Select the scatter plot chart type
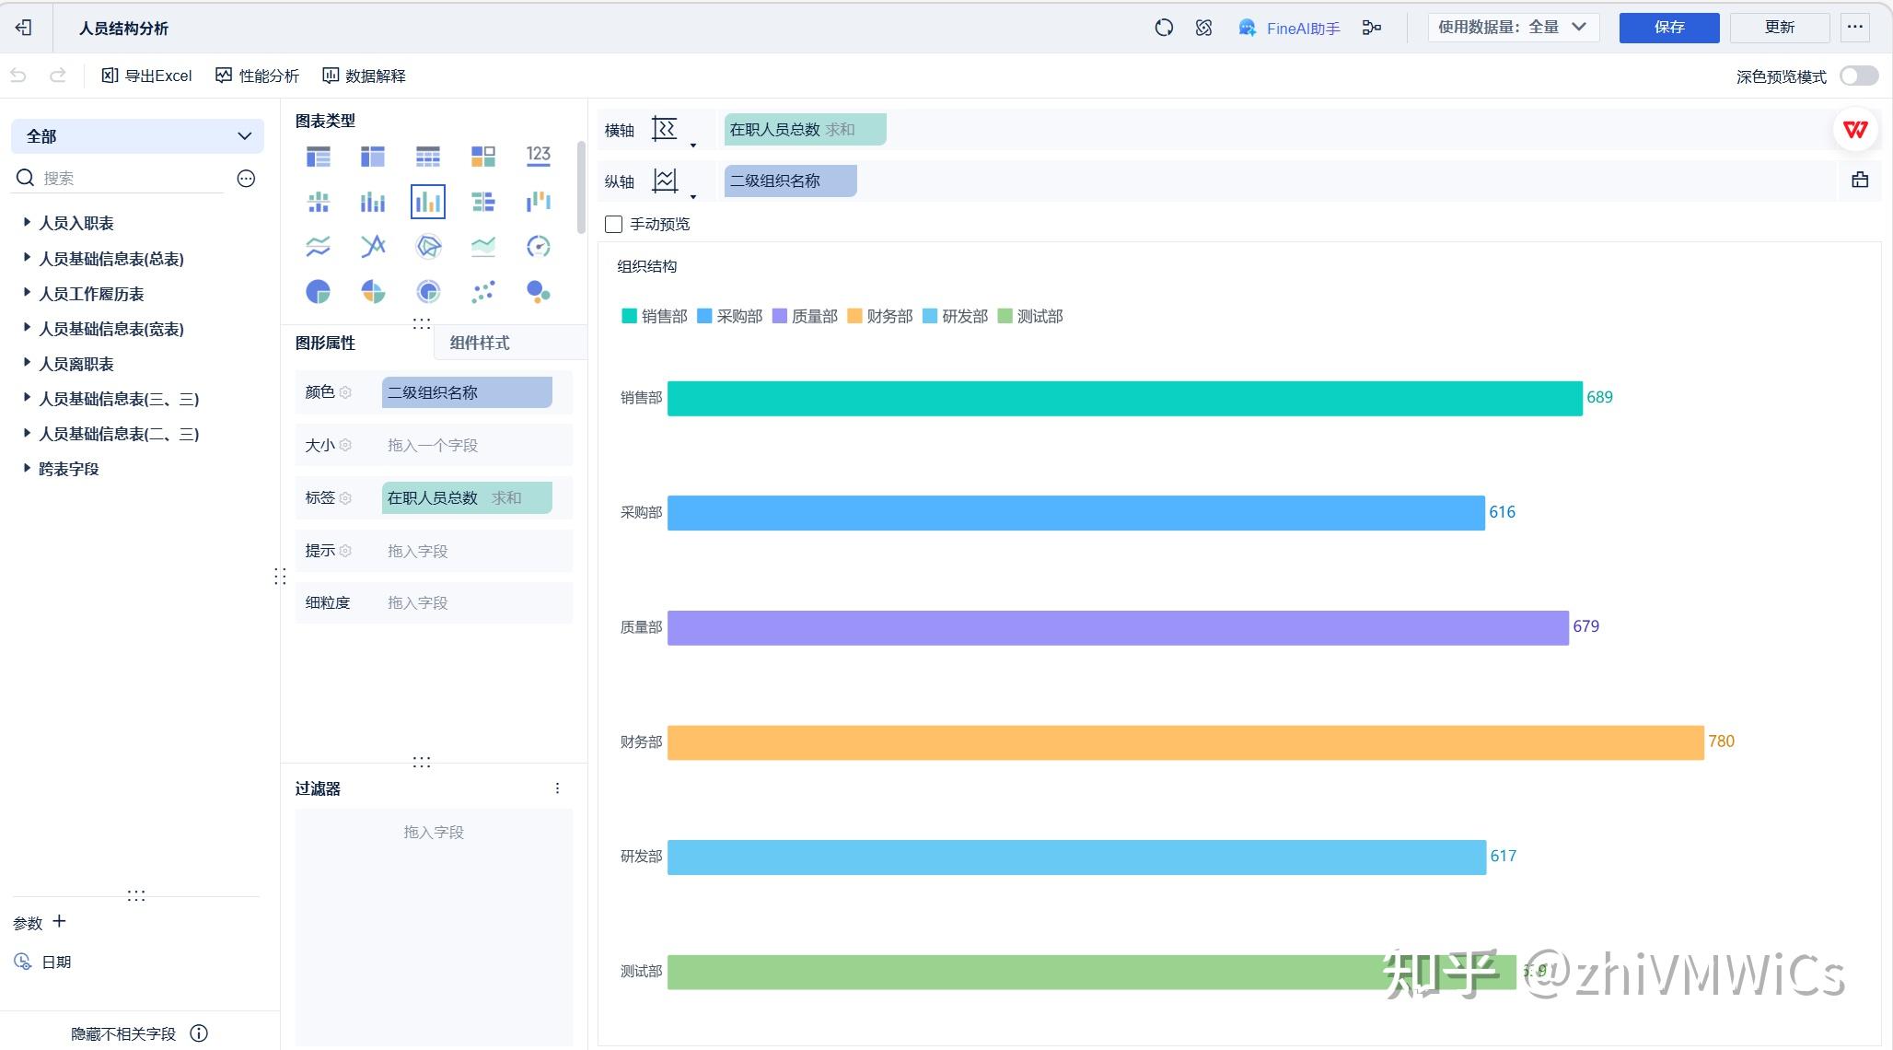 483,292
